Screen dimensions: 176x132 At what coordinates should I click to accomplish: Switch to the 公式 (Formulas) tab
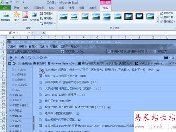pos(51,8)
